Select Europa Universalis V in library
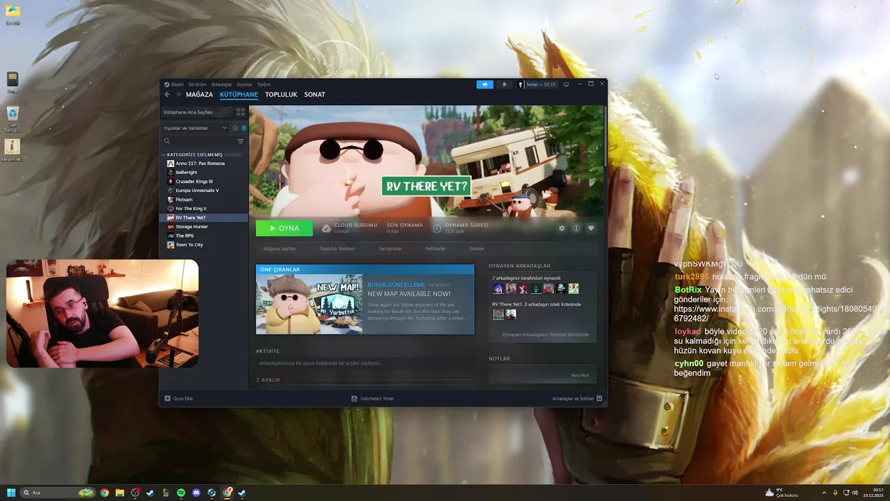 tap(197, 191)
